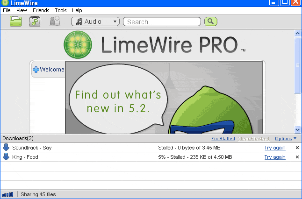The height and width of the screenshot is (199, 302).
Task: Open the LimeWire Store music bag icon
Action: 35,21
